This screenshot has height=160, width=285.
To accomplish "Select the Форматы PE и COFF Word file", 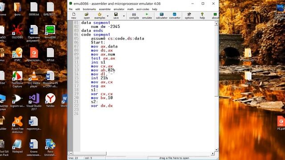I will (x=50, y=79).
